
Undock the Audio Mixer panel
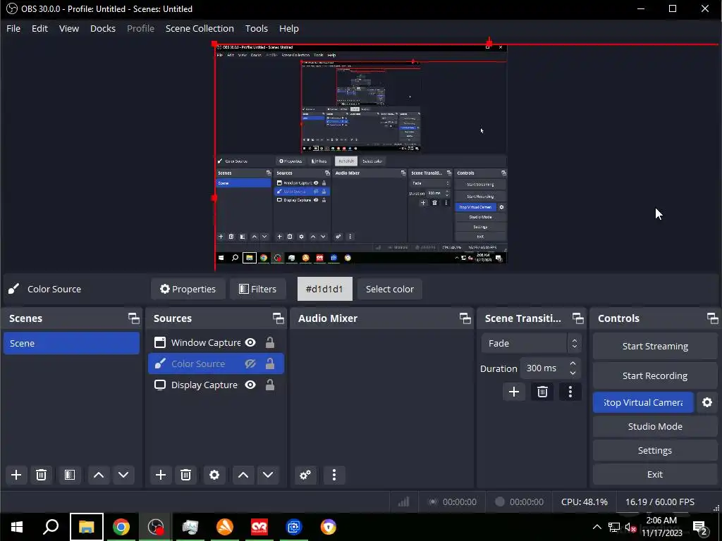pos(465,318)
